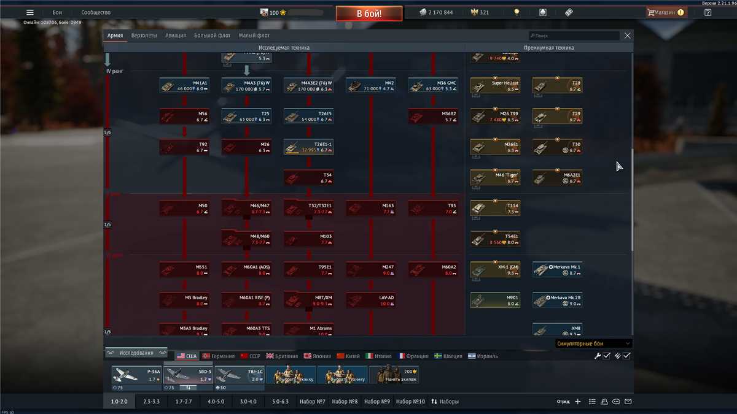This screenshot has height=414, width=737.
Task: Collapse the Исследования panel expander
Action: pos(136,353)
